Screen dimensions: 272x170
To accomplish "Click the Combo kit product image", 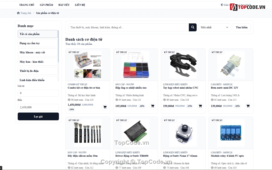I will tap(88, 65).
